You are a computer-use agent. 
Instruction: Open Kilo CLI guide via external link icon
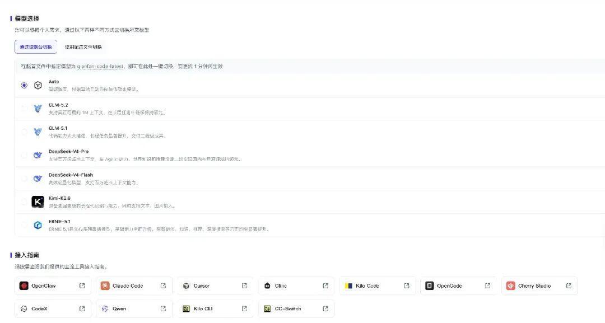coord(244,308)
